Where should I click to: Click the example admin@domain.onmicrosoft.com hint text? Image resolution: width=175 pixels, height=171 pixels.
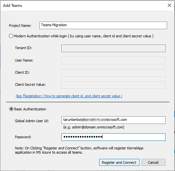94,127
